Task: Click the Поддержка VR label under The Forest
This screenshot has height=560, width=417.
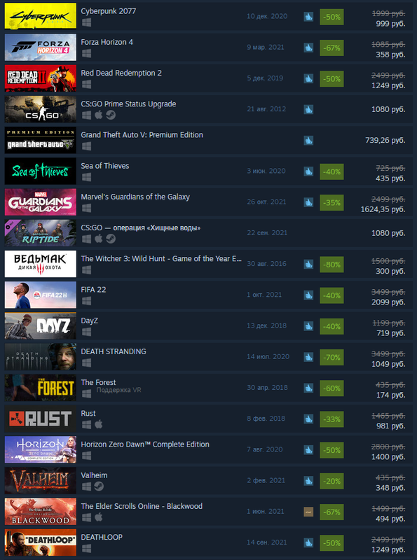Action: pos(118,390)
